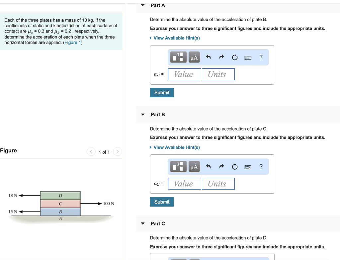Open the equation template palette in Part A
The image size is (340, 260).
pos(178,57)
